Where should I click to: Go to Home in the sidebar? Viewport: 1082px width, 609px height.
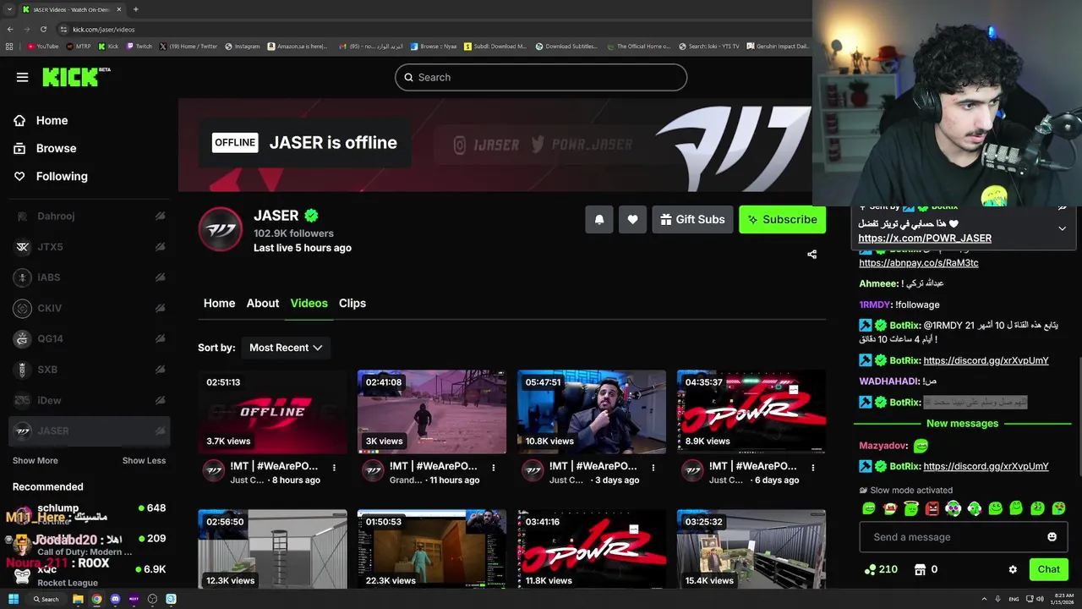coord(52,121)
